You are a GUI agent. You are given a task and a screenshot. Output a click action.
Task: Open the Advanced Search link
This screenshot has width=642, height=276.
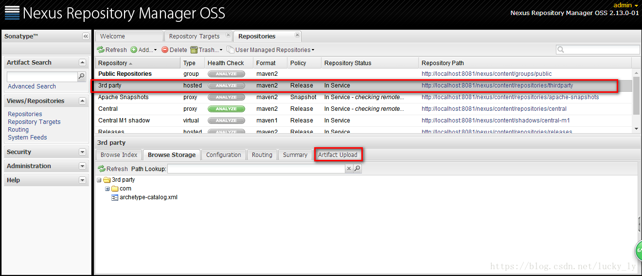32,86
